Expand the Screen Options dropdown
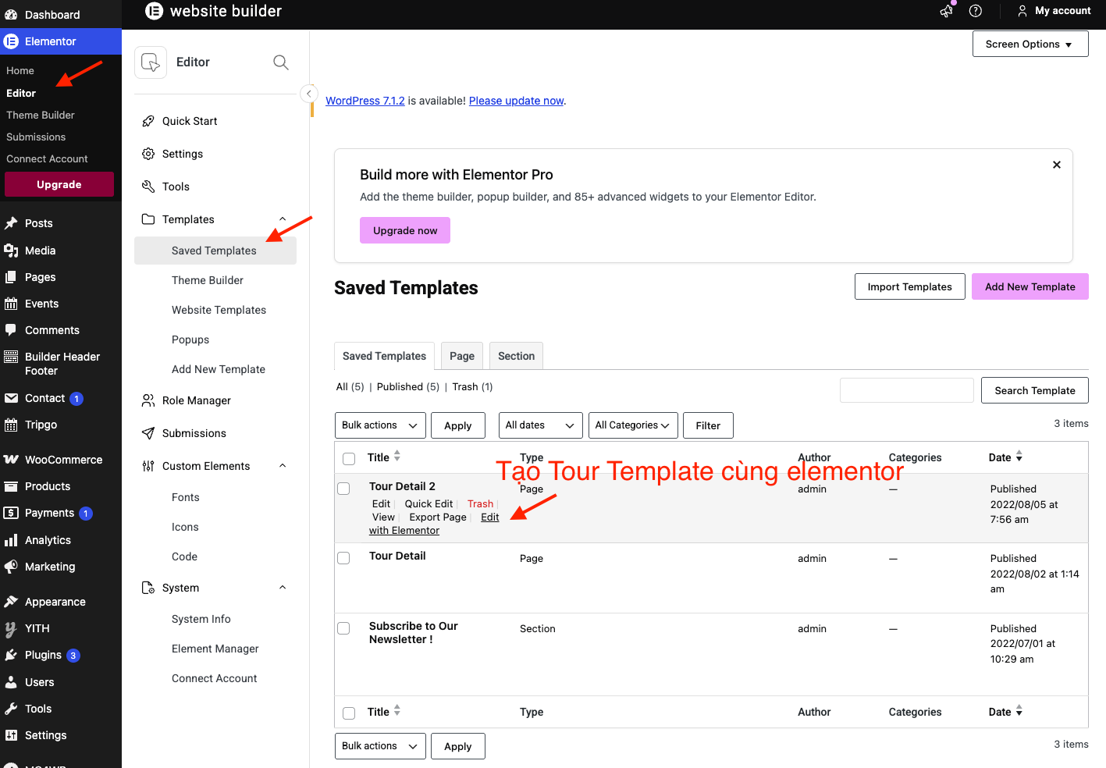 [1030, 44]
